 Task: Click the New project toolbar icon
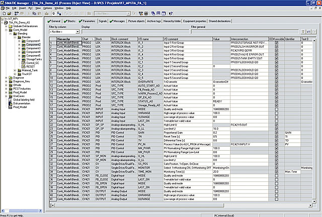[3, 13]
